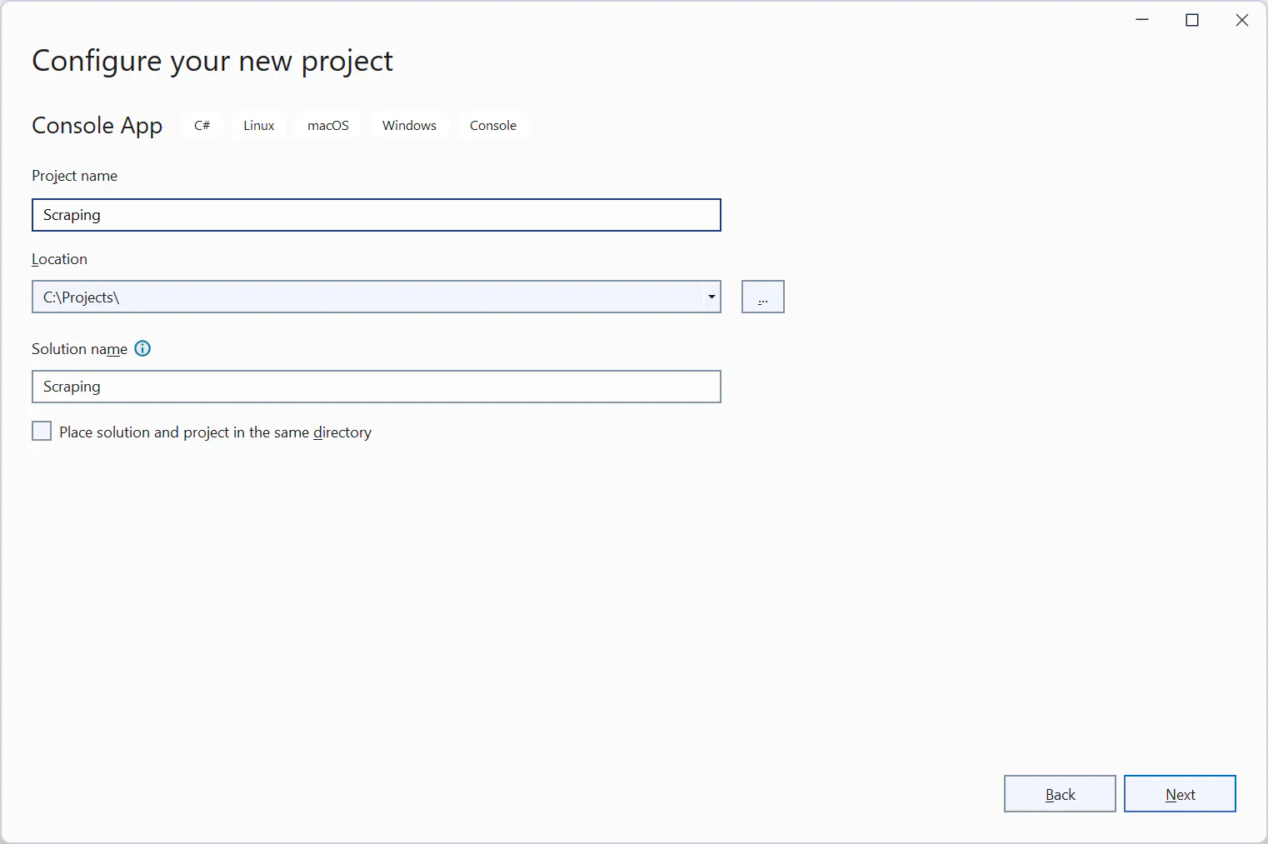Screen dimensions: 1268x844
Task: Click the Back button
Action: pyautogui.click(x=1060, y=793)
